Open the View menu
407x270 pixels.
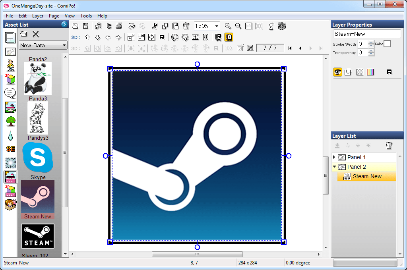pos(70,16)
